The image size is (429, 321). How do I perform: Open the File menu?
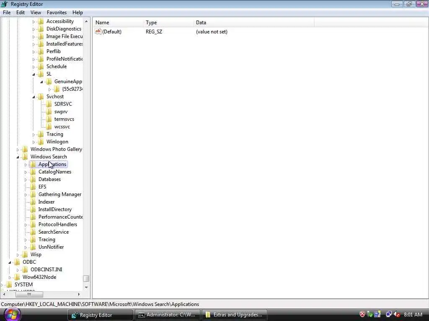(x=7, y=13)
